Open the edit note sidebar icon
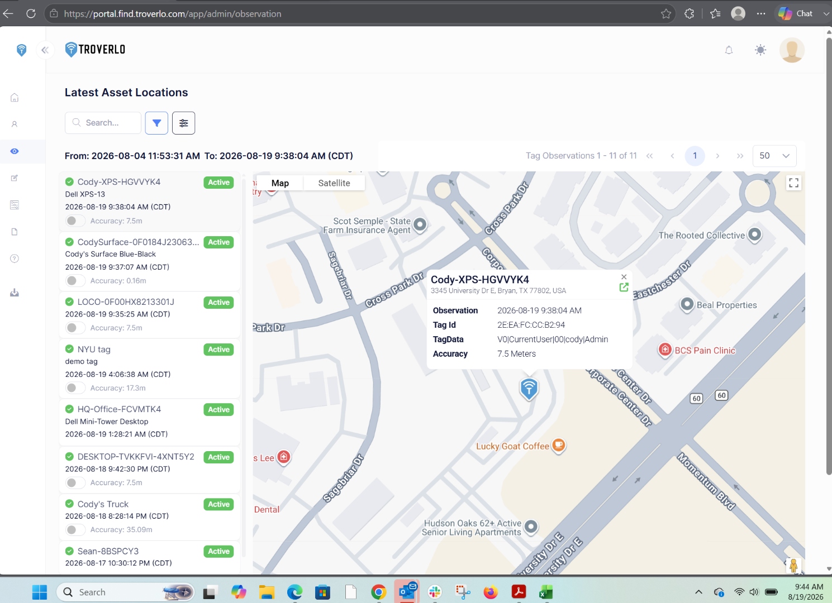Image resolution: width=832 pixels, height=603 pixels. click(15, 178)
